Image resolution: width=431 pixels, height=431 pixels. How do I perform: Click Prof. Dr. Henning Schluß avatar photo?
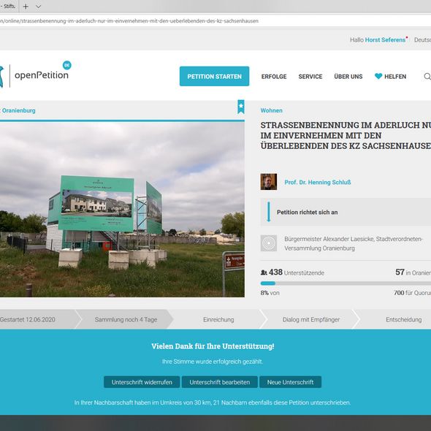(269, 182)
